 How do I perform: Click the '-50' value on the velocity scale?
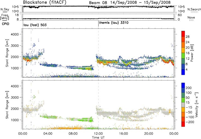tap(189, 112)
